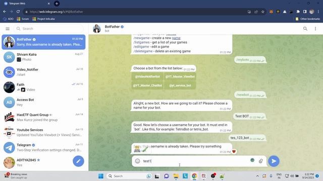Click the share page icon in address bar
Image resolution: width=323 pixels, height=181 pixels.
pyautogui.click(x=256, y=12)
